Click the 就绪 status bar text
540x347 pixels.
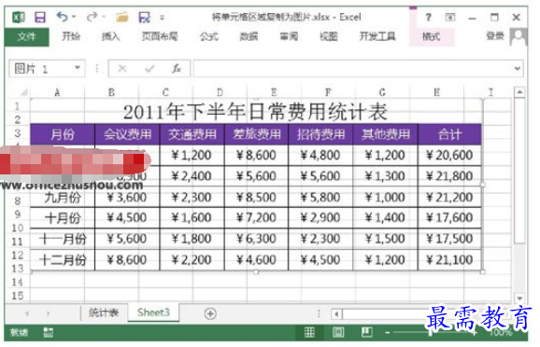19,332
